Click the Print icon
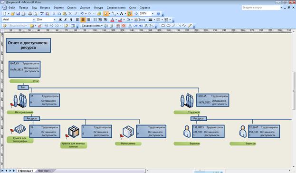 point(30,14)
